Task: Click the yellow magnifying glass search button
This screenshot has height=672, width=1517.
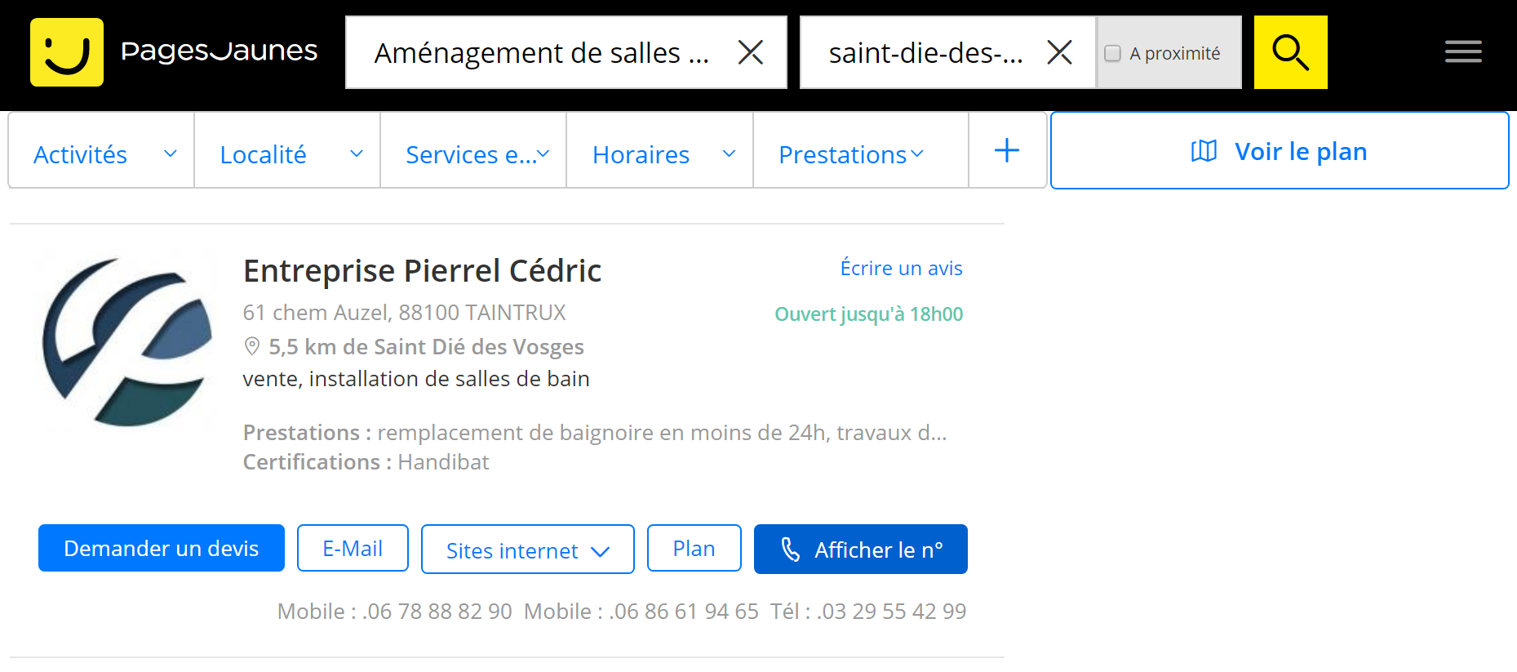Action: click(x=1290, y=52)
